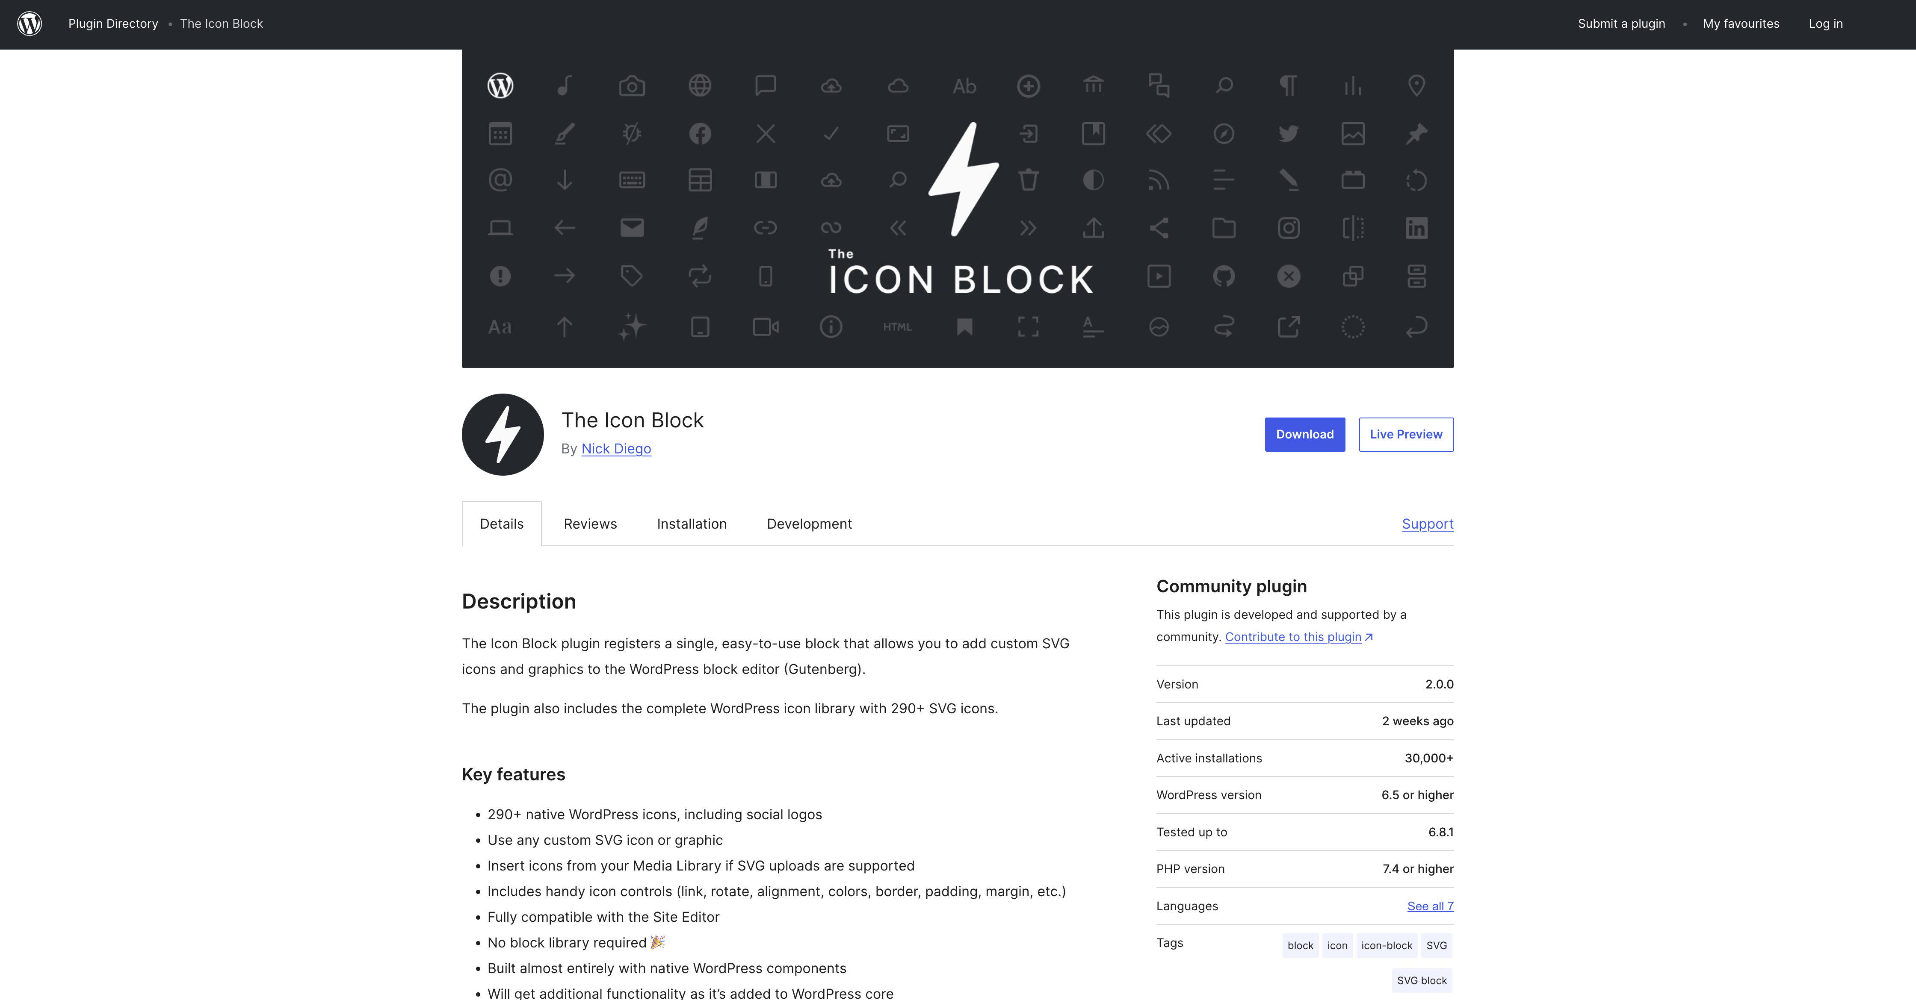The height and width of the screenshot is (1000, 1916).
Task: Click the Instagram icon in banner
Action: tap(1288, 228)
